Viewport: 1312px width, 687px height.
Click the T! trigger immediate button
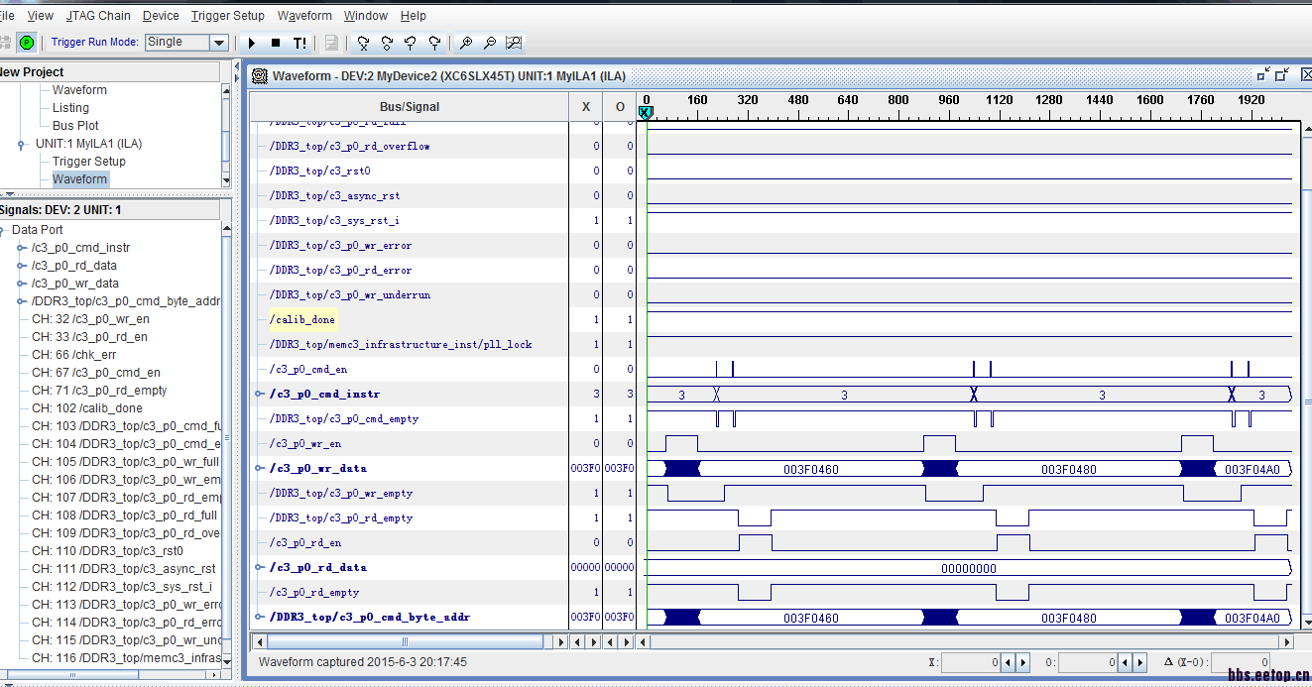tap(299, 43)
